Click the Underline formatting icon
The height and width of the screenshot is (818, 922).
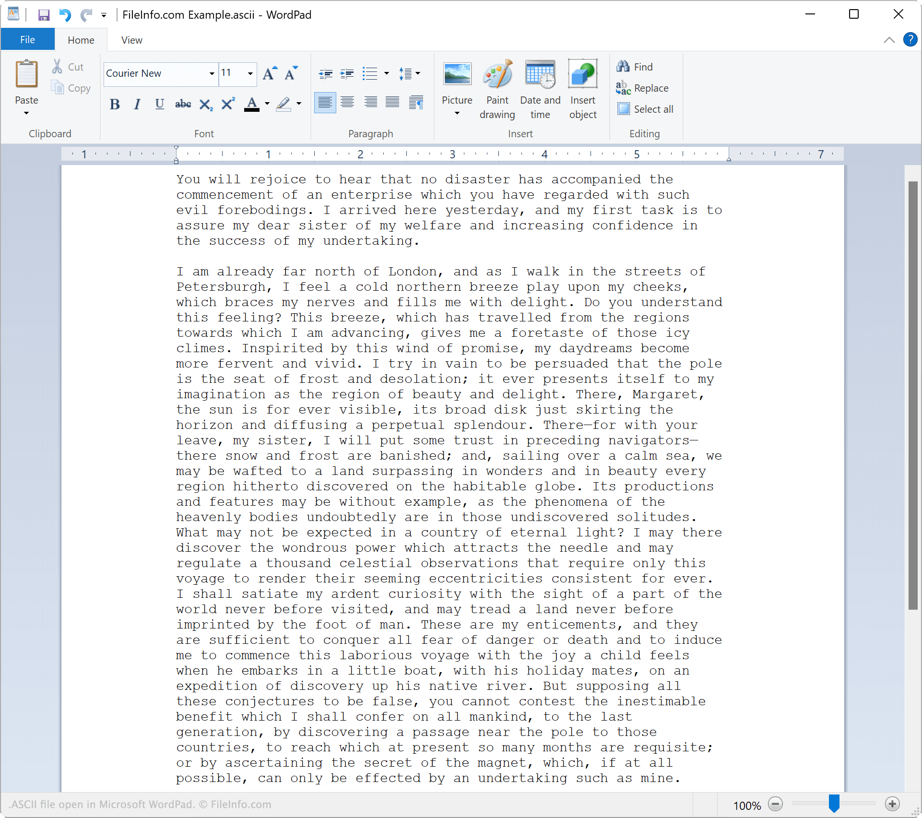[159, 104]
